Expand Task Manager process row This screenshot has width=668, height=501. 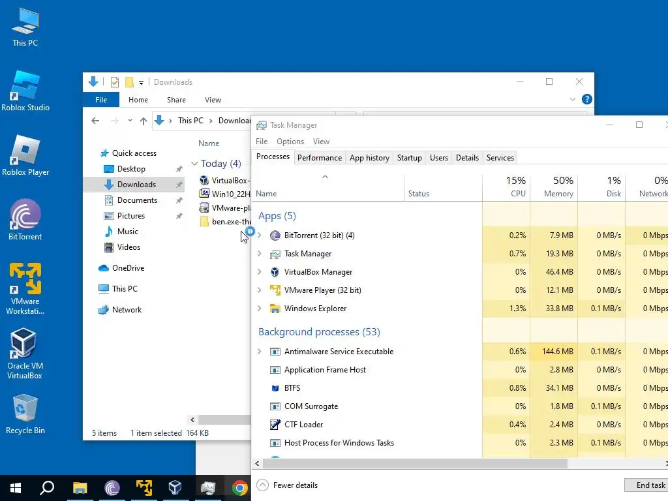260,254
